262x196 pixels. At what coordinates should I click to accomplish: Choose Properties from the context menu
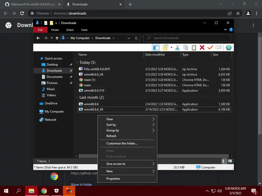click(x=127, y=178)
